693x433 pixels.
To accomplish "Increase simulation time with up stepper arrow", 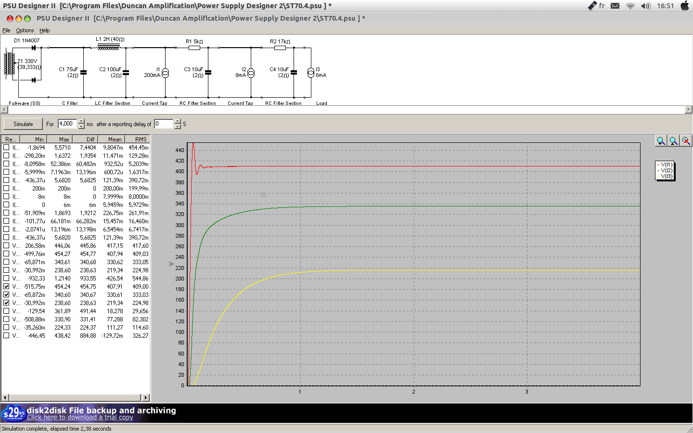I will tap(81, 121).
